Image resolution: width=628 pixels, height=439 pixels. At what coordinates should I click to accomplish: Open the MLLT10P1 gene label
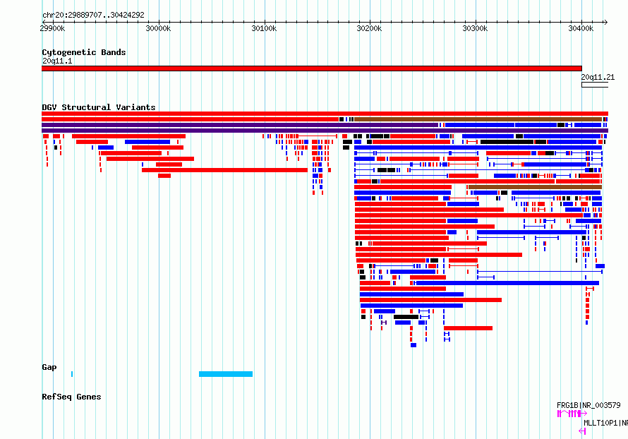[x=605, y=423]
